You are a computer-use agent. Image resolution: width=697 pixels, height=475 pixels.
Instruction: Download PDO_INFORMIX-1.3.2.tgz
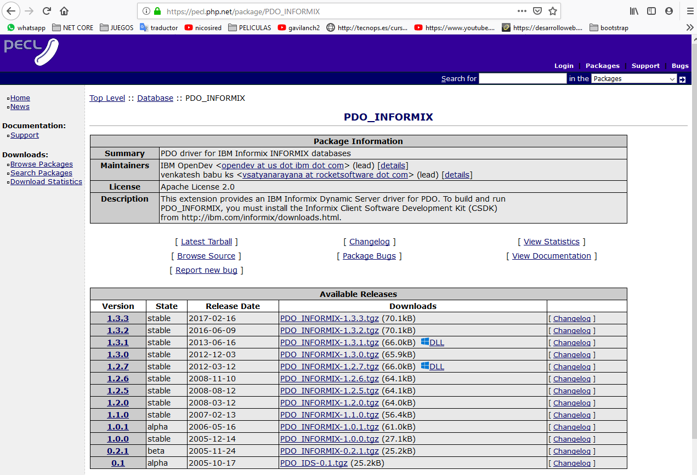coord(330,330)
